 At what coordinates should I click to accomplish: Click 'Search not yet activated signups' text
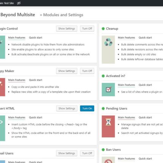coord(142,133)
